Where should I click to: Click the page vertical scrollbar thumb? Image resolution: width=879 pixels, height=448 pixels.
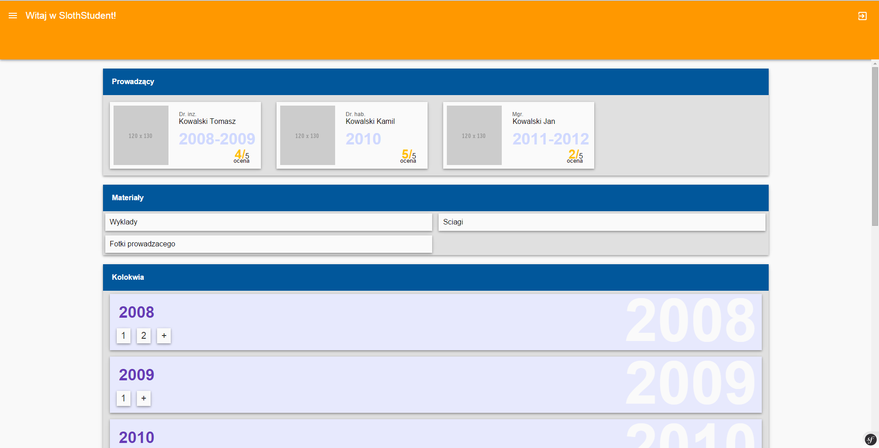[x=875, y=146]
